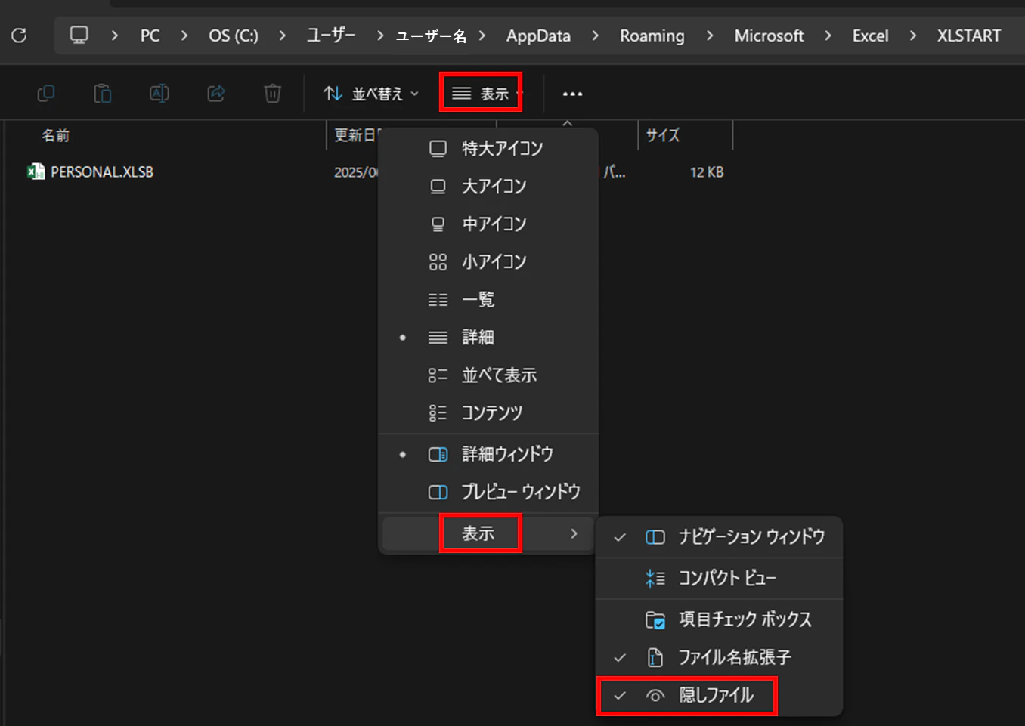This screenshot has height=726, width=1025.
Task: Expand the 表示 submenu entry
Action: point(488,533)
